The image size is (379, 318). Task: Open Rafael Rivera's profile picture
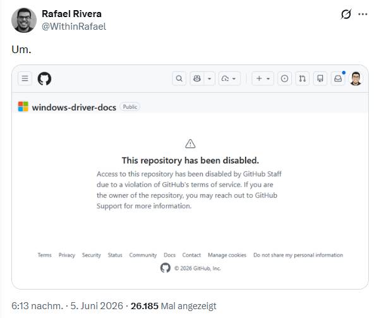[24, 20]
